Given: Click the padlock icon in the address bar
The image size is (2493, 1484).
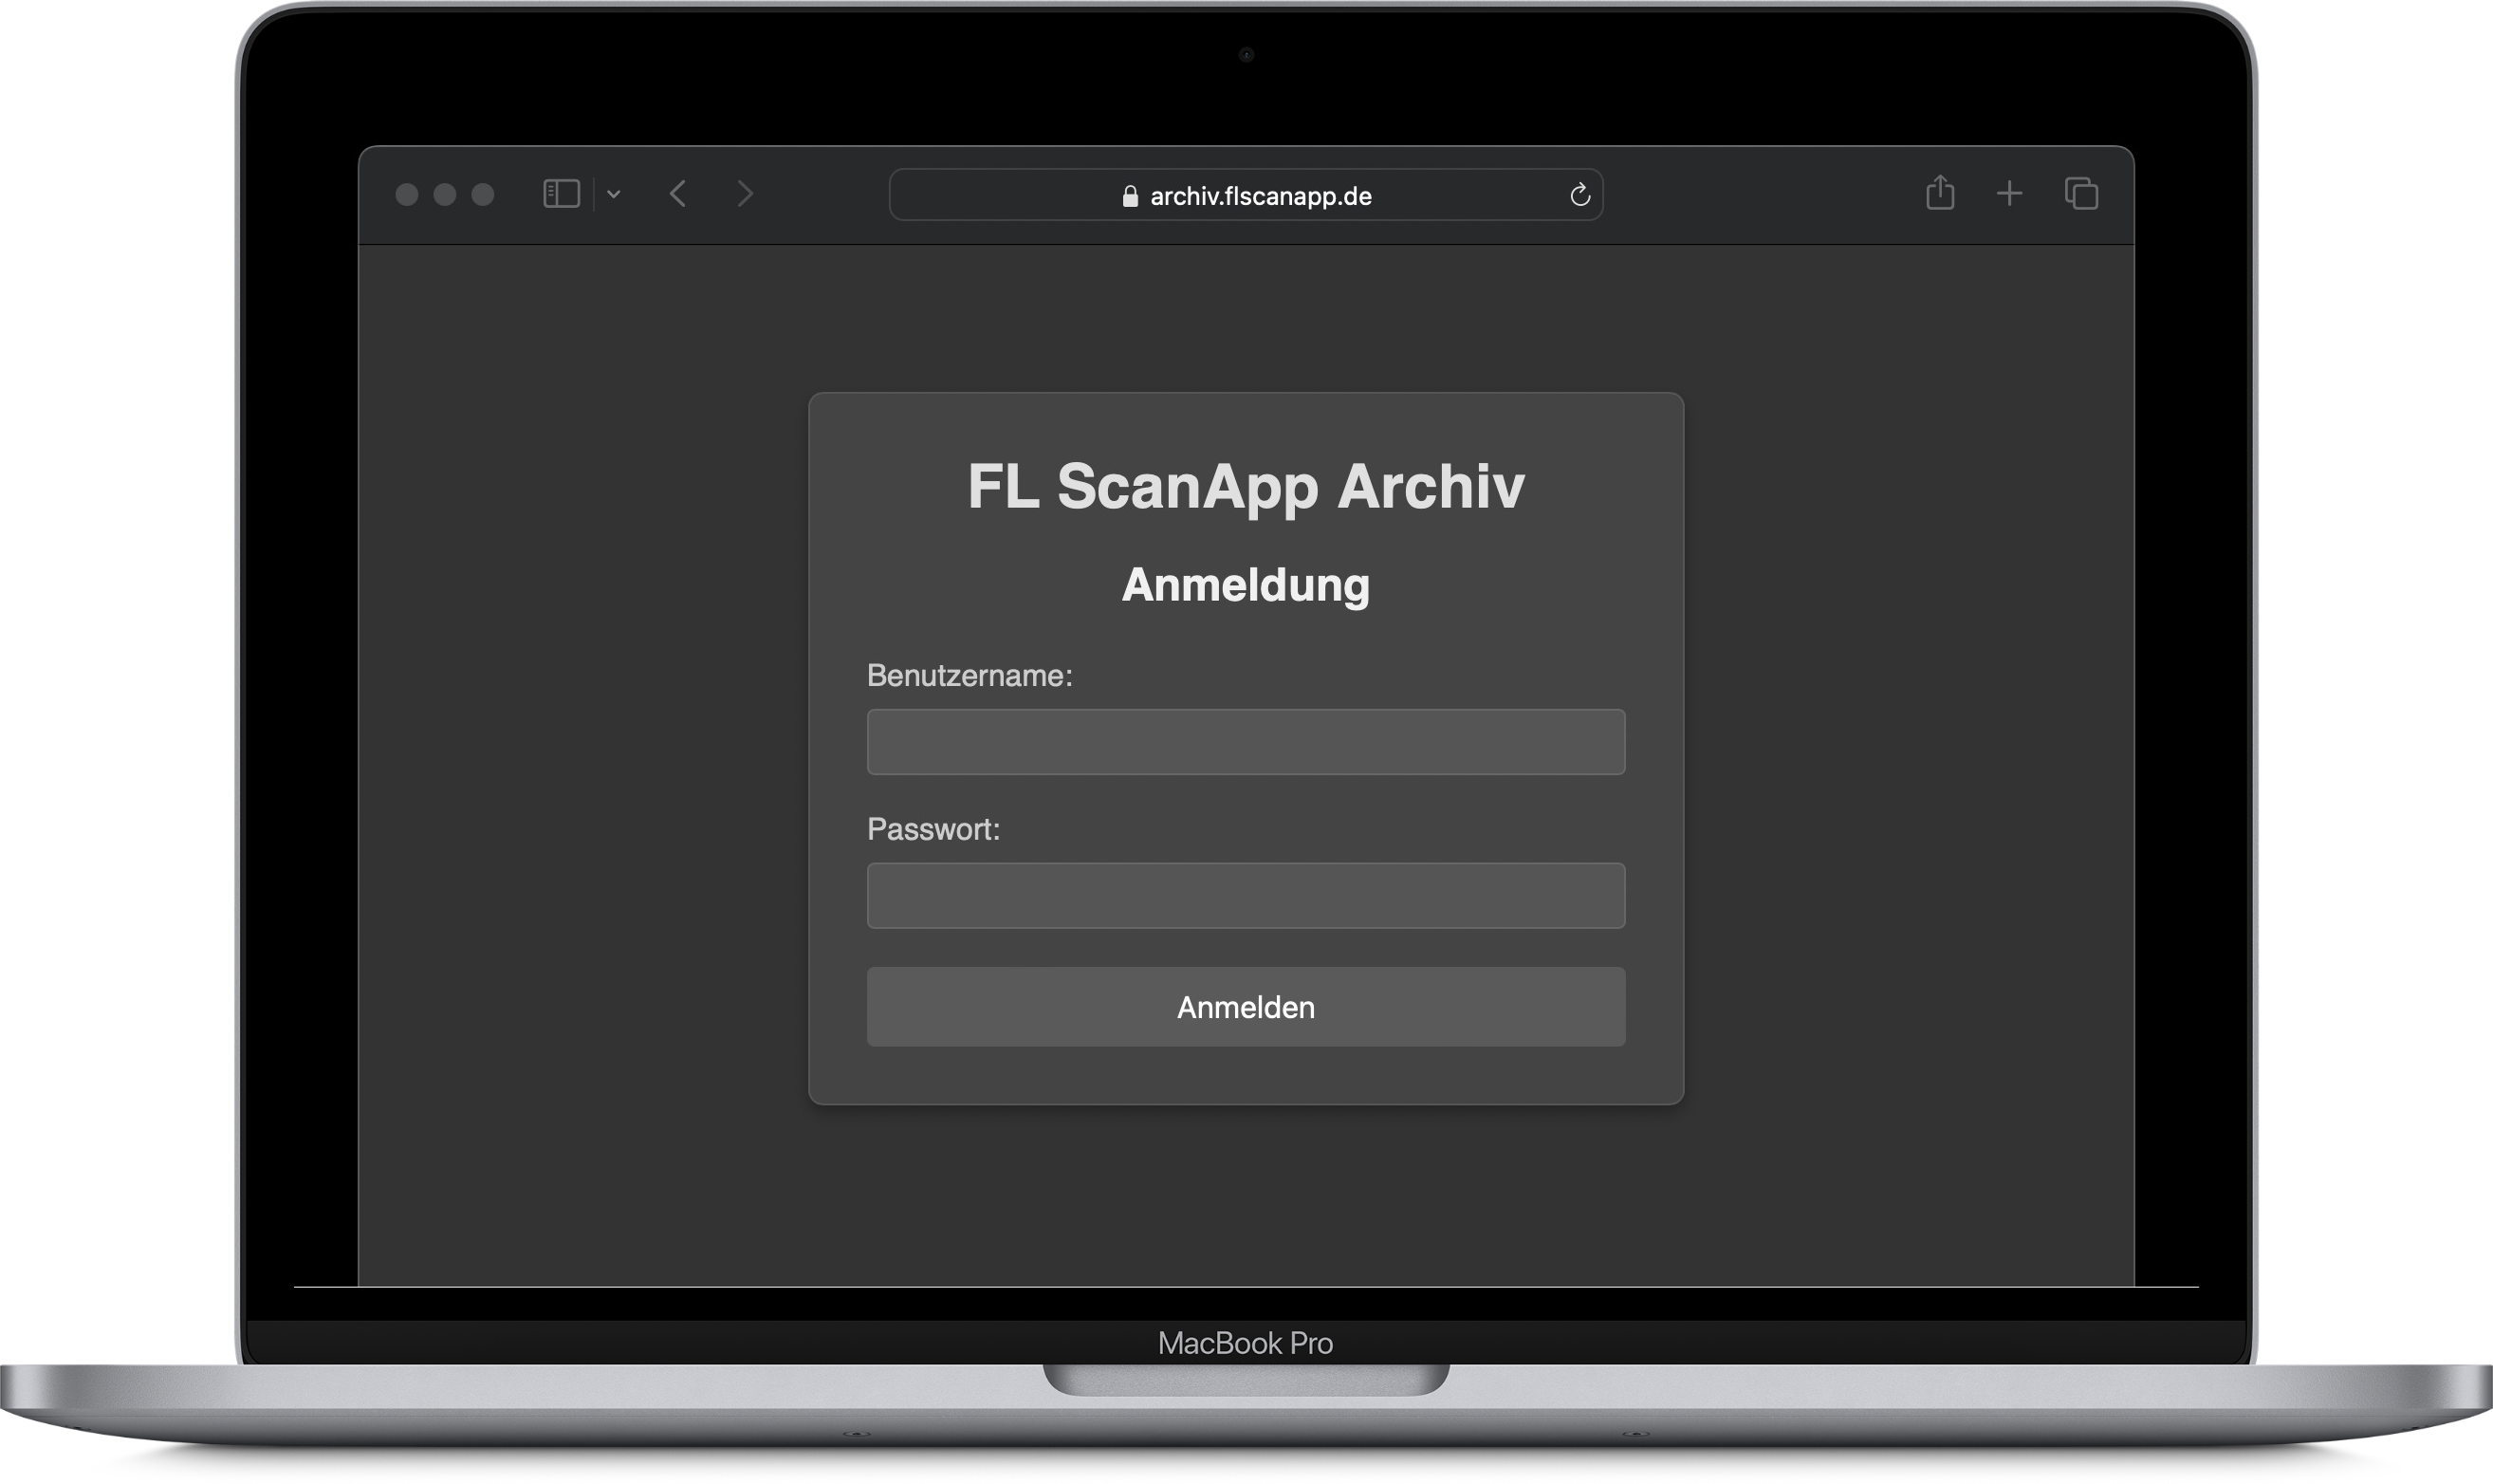Looking at the screenshot, I should click(x=1130, y=196).
